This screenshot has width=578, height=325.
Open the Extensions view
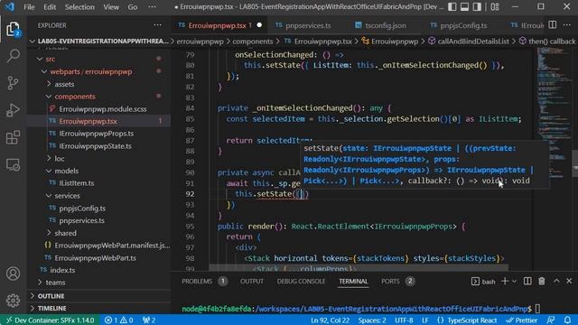click(13, 137)
